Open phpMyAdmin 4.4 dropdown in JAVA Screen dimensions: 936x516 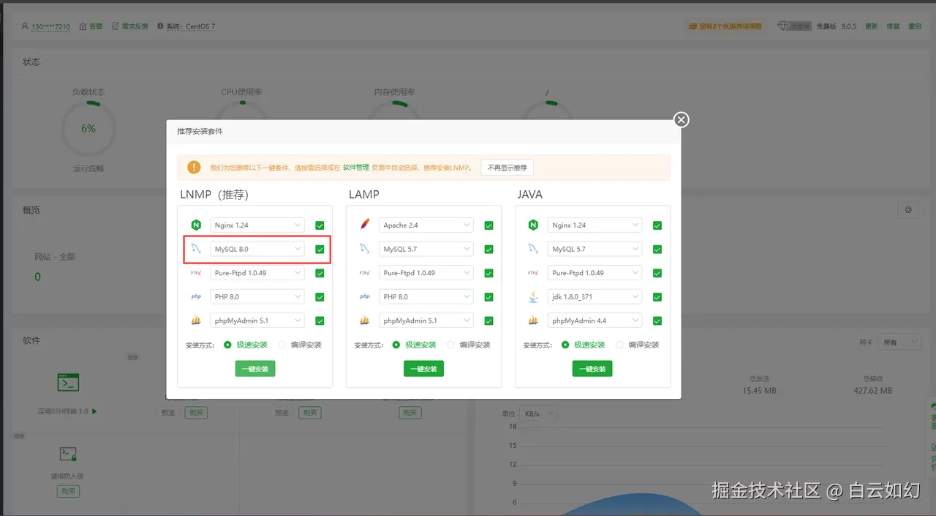[595, 321]
